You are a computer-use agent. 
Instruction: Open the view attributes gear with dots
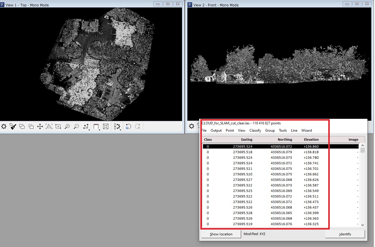pyautogui.click(x=117, y=126)
